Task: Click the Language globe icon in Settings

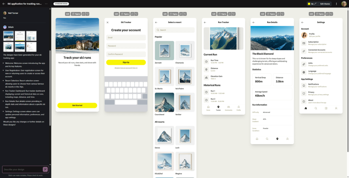Action: click(x=304, y=72)
